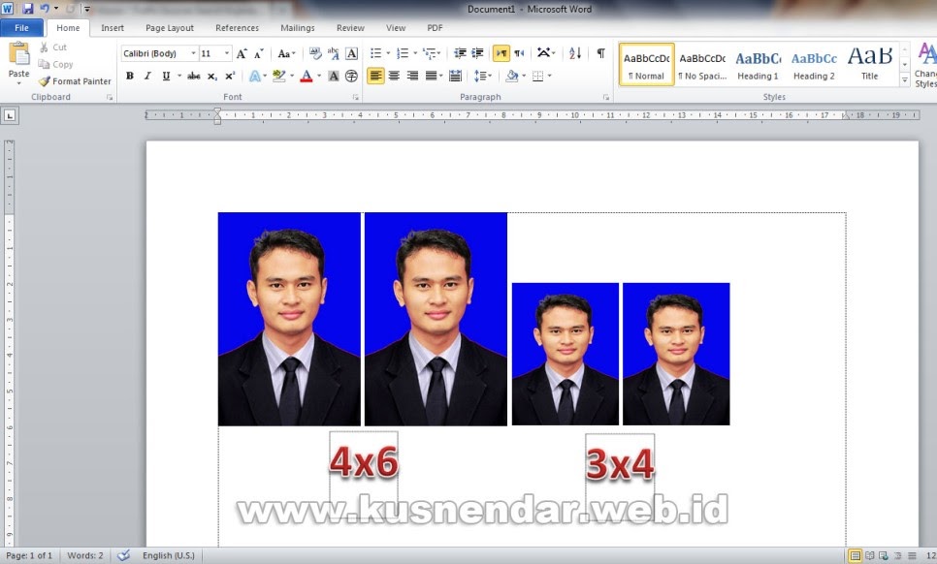The image size is (937, 564).
Task: Click the spelling check icon in status bar
Action: coord(124,555)
